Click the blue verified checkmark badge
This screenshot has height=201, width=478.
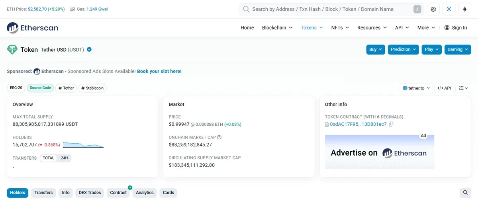pyautogui.click(x=89, y=50)
